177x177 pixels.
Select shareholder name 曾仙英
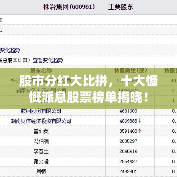(x=41, y=131)
